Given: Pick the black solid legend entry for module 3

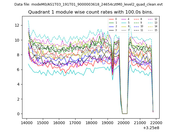Looking at the screenshot, I should click(111, 30).
